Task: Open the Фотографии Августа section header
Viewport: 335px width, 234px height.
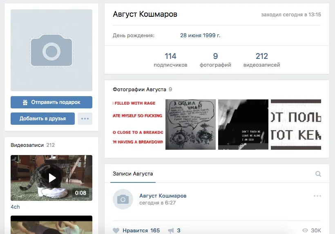Action: pyautogui.click(x=139, y=89)
